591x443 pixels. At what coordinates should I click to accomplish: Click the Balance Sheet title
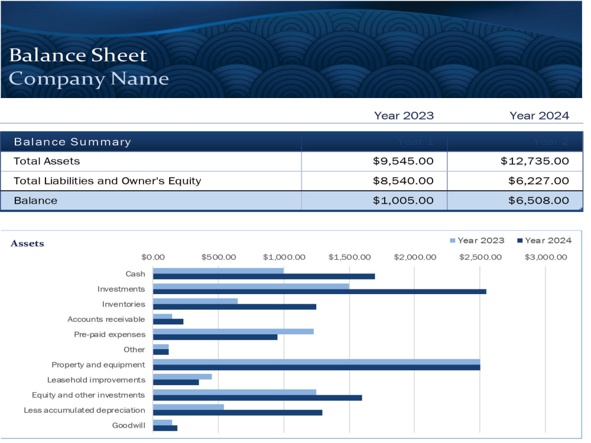(78, 55)
